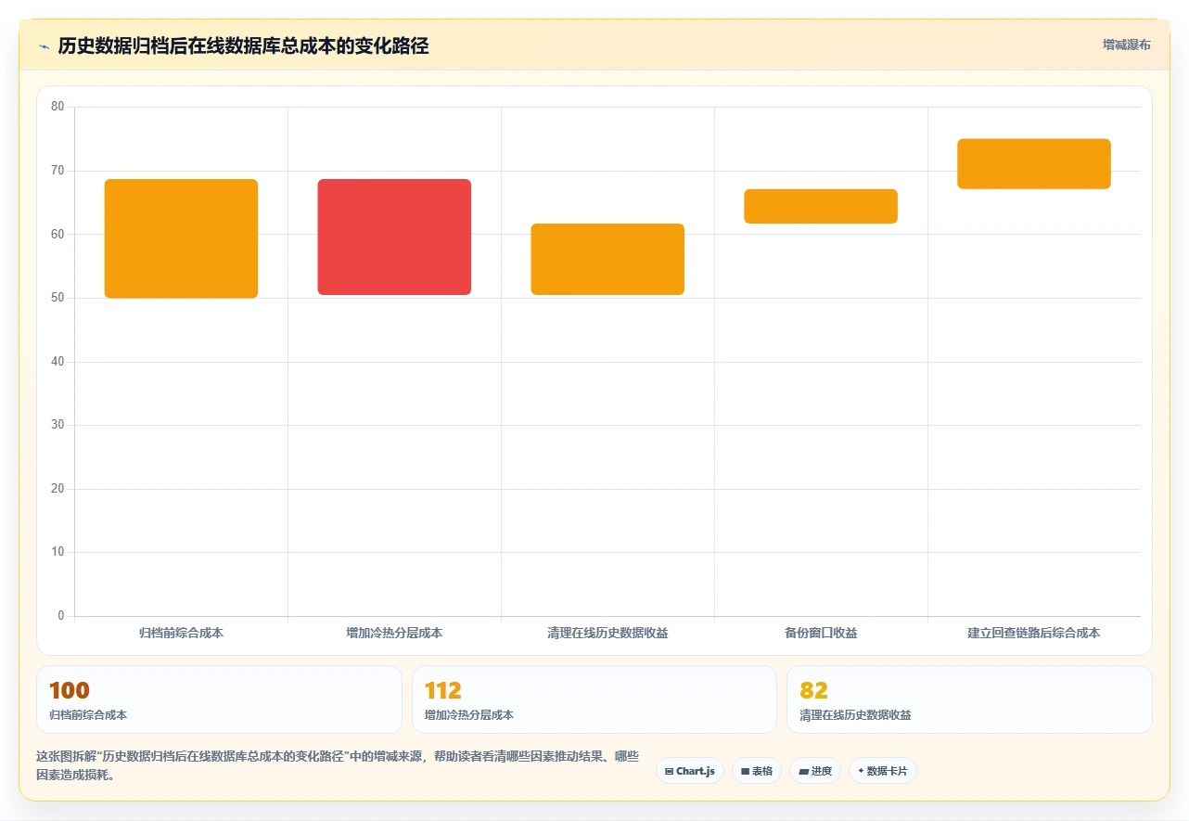Click the x-axis label 增加冷热分层成本
This screenshot has width=1189, height=821.
click(394, 633)
